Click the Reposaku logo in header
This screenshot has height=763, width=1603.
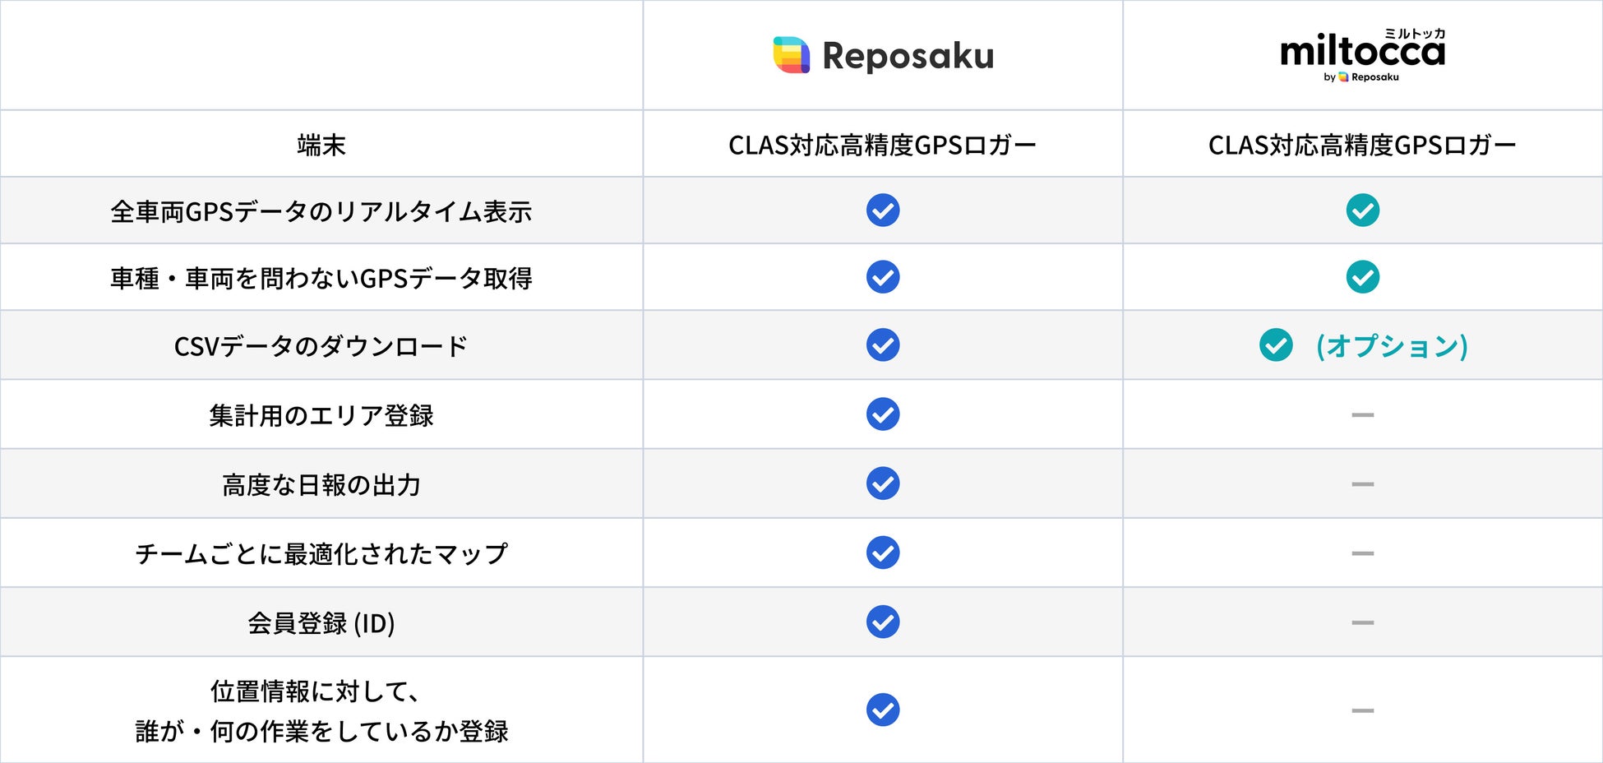click(x=883, y=55)
